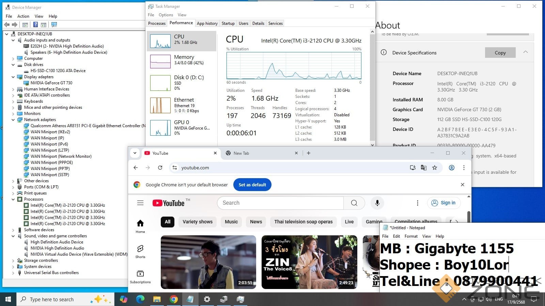Image resolution: width=545 pixels, height=306 pixels.
Task: Reload the youtube.com page
Action: [x=160, y=168]
